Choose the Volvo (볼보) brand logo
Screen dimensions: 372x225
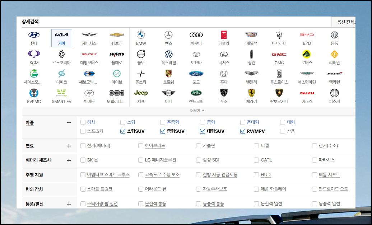(x=141, y=54)
